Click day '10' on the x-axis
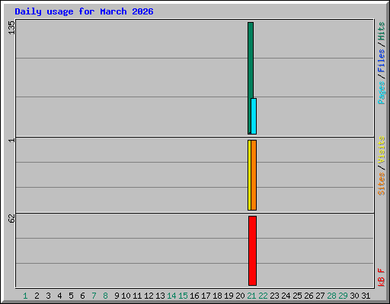The image size is (390, 304). point(126,296)
